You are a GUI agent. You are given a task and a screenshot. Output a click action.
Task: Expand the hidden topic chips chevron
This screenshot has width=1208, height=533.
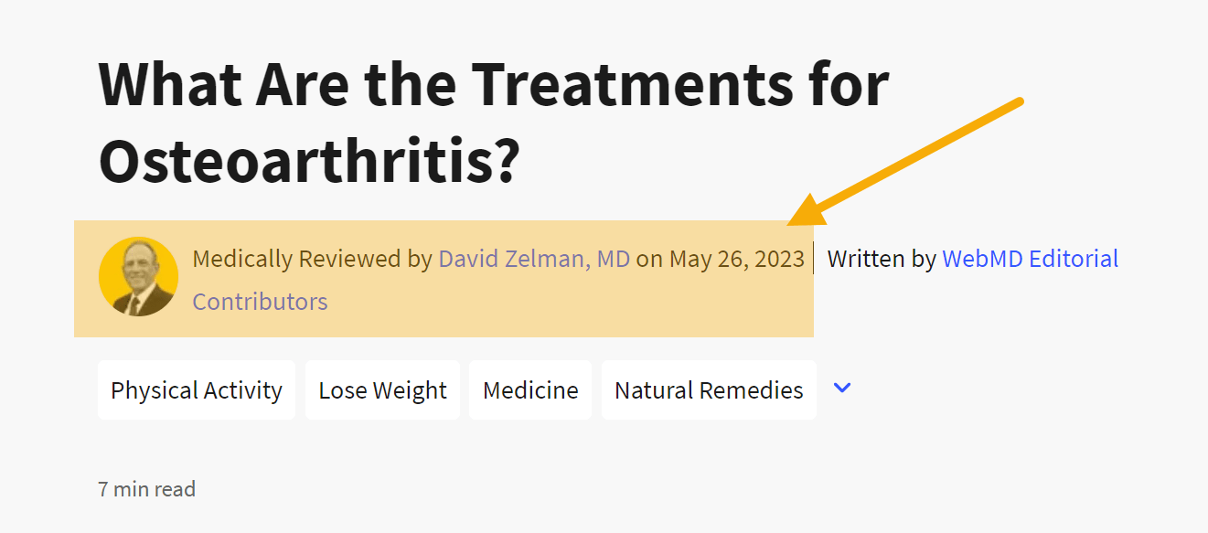tap(841, 389)
